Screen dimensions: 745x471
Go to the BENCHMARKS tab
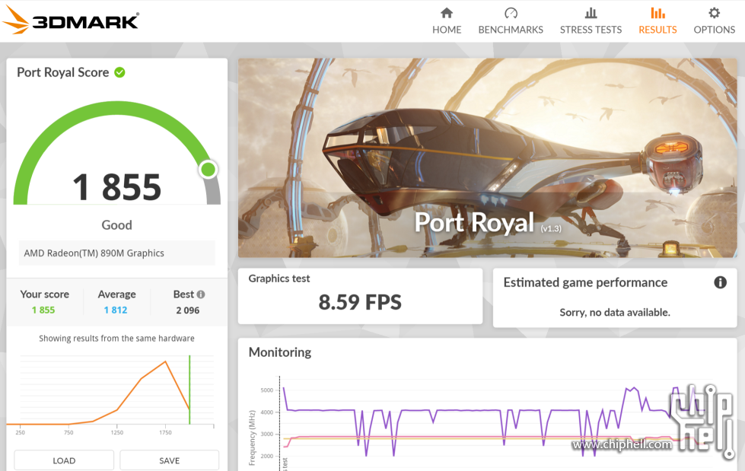click(x=511, y=22)
